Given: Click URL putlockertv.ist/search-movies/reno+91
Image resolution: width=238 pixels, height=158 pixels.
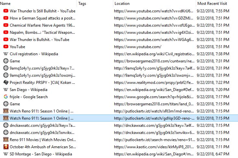Looking at the screenshot, I should (155, 139).
